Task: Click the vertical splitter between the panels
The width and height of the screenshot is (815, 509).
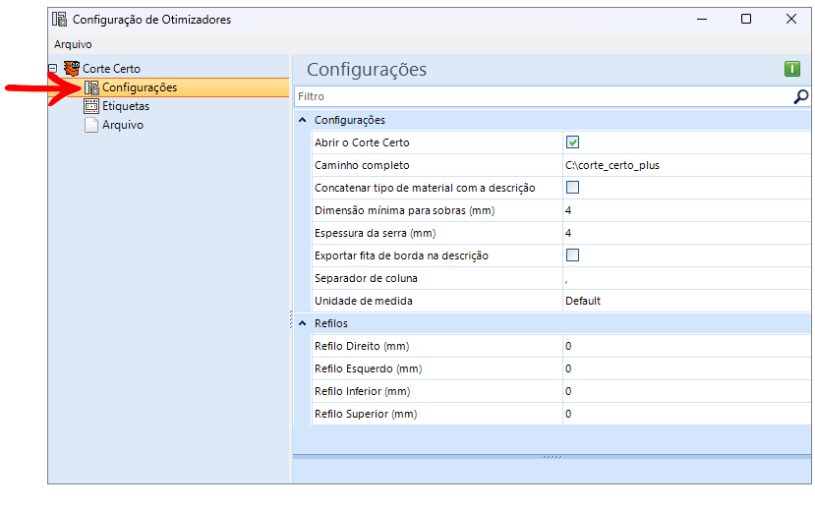Action: coord(291,319)
